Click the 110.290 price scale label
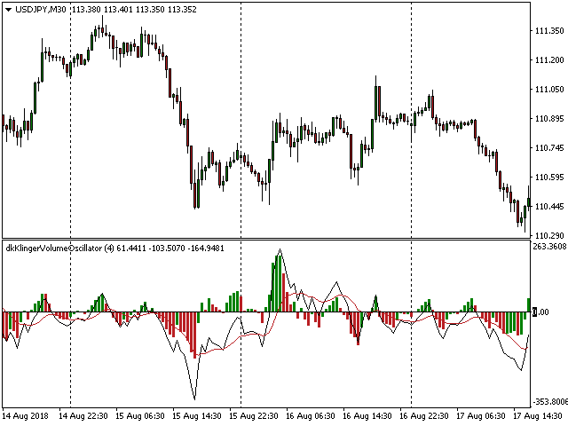 coord(549,236)
